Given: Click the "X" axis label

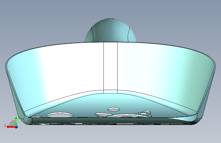Looking at the screenshot, I should [x=5, y=125].
